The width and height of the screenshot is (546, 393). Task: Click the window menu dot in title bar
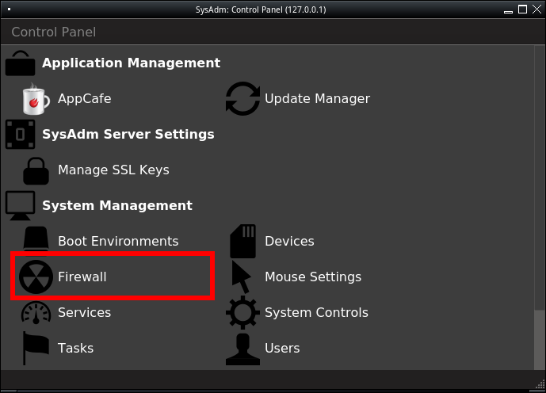[x=9, y=10]
